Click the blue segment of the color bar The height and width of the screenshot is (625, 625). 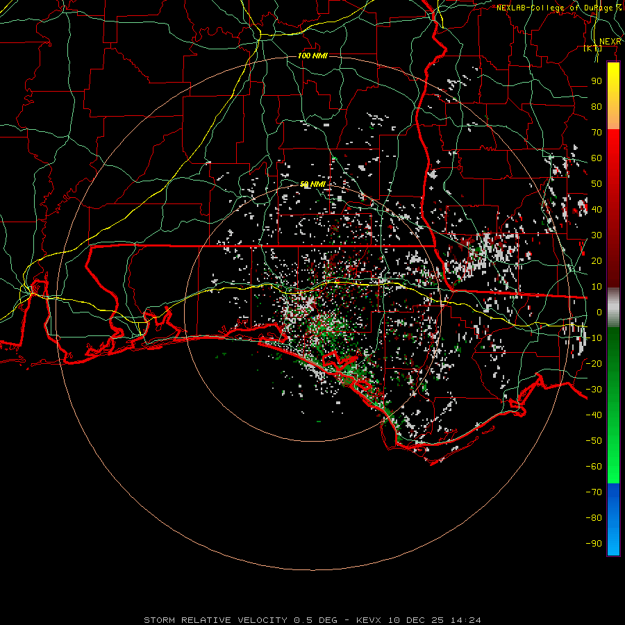tap(613, 519)
